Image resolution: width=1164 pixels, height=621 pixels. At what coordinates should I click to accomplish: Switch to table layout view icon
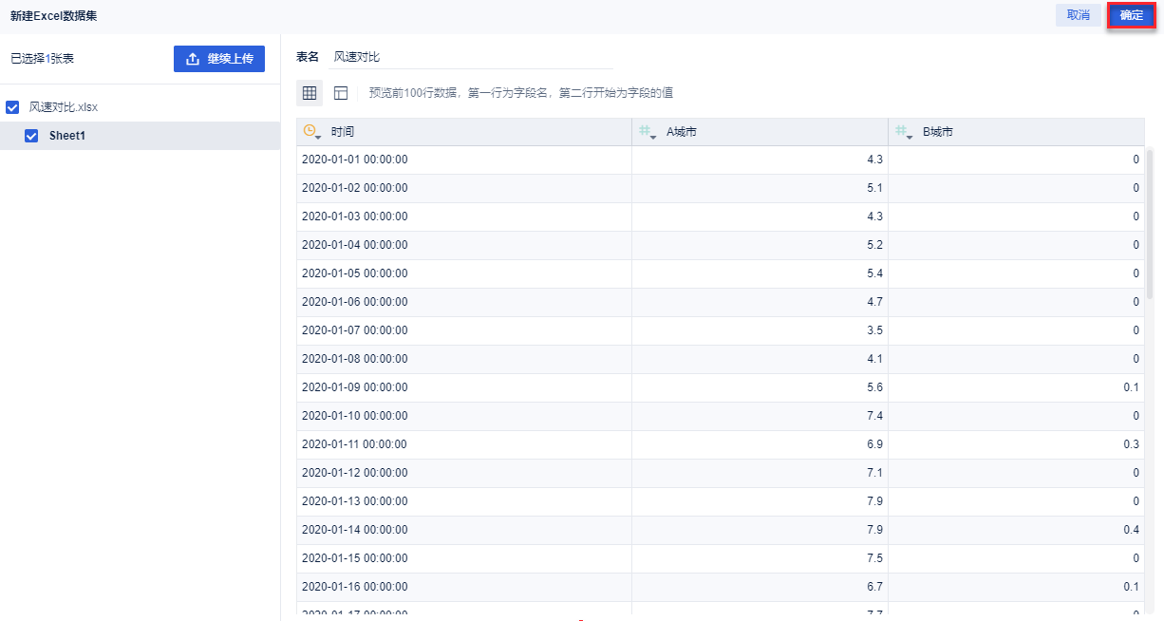[341, 93]
